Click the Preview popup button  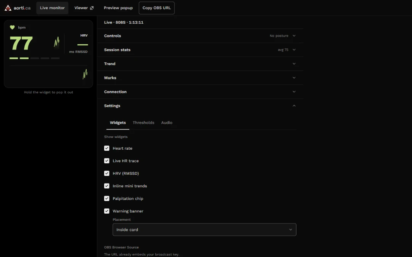coord(118,8)
